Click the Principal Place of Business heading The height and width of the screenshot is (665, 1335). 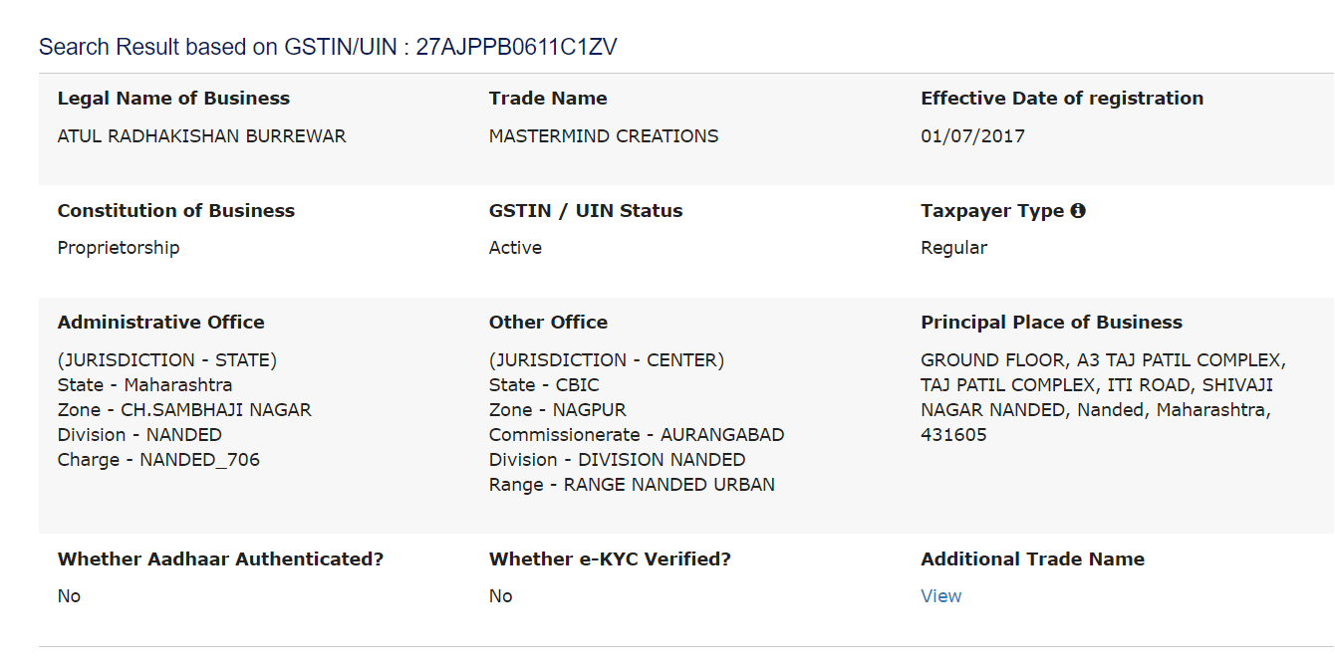tap(1051, 323)
